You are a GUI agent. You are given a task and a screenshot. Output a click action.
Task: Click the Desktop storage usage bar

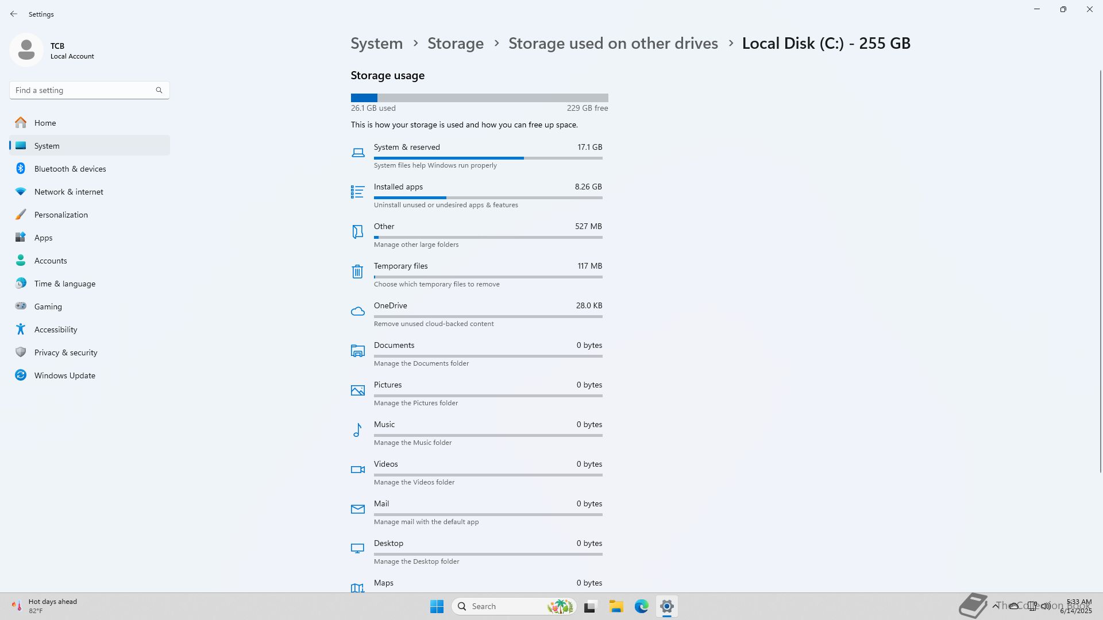pos(487,554)
